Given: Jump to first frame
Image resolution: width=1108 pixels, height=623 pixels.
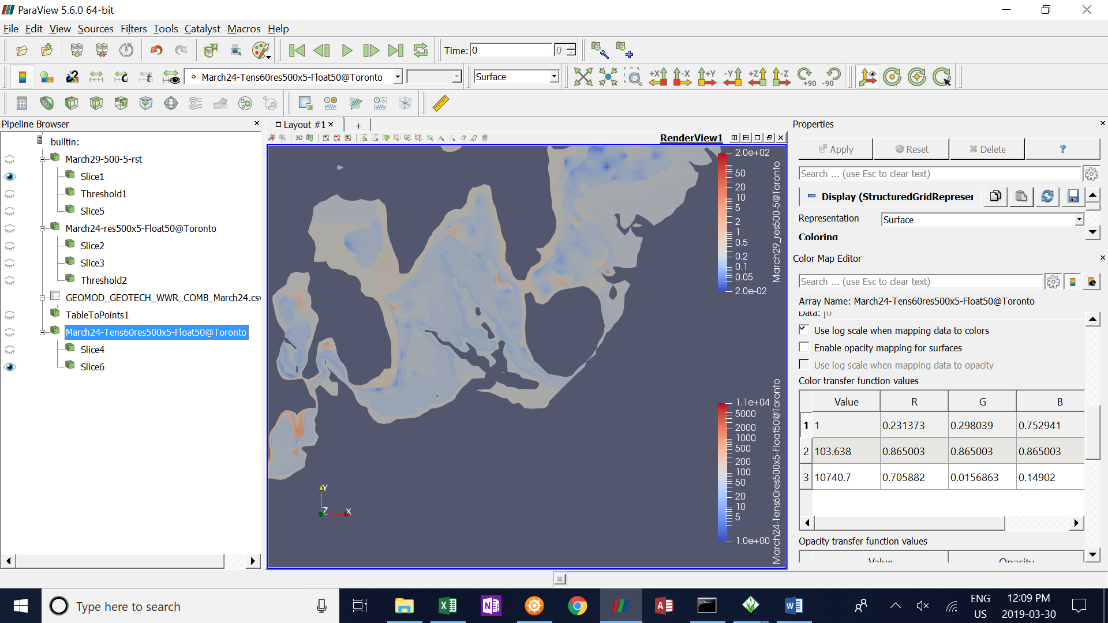Looking at the screenshot, I should click(x=297, y=51).
